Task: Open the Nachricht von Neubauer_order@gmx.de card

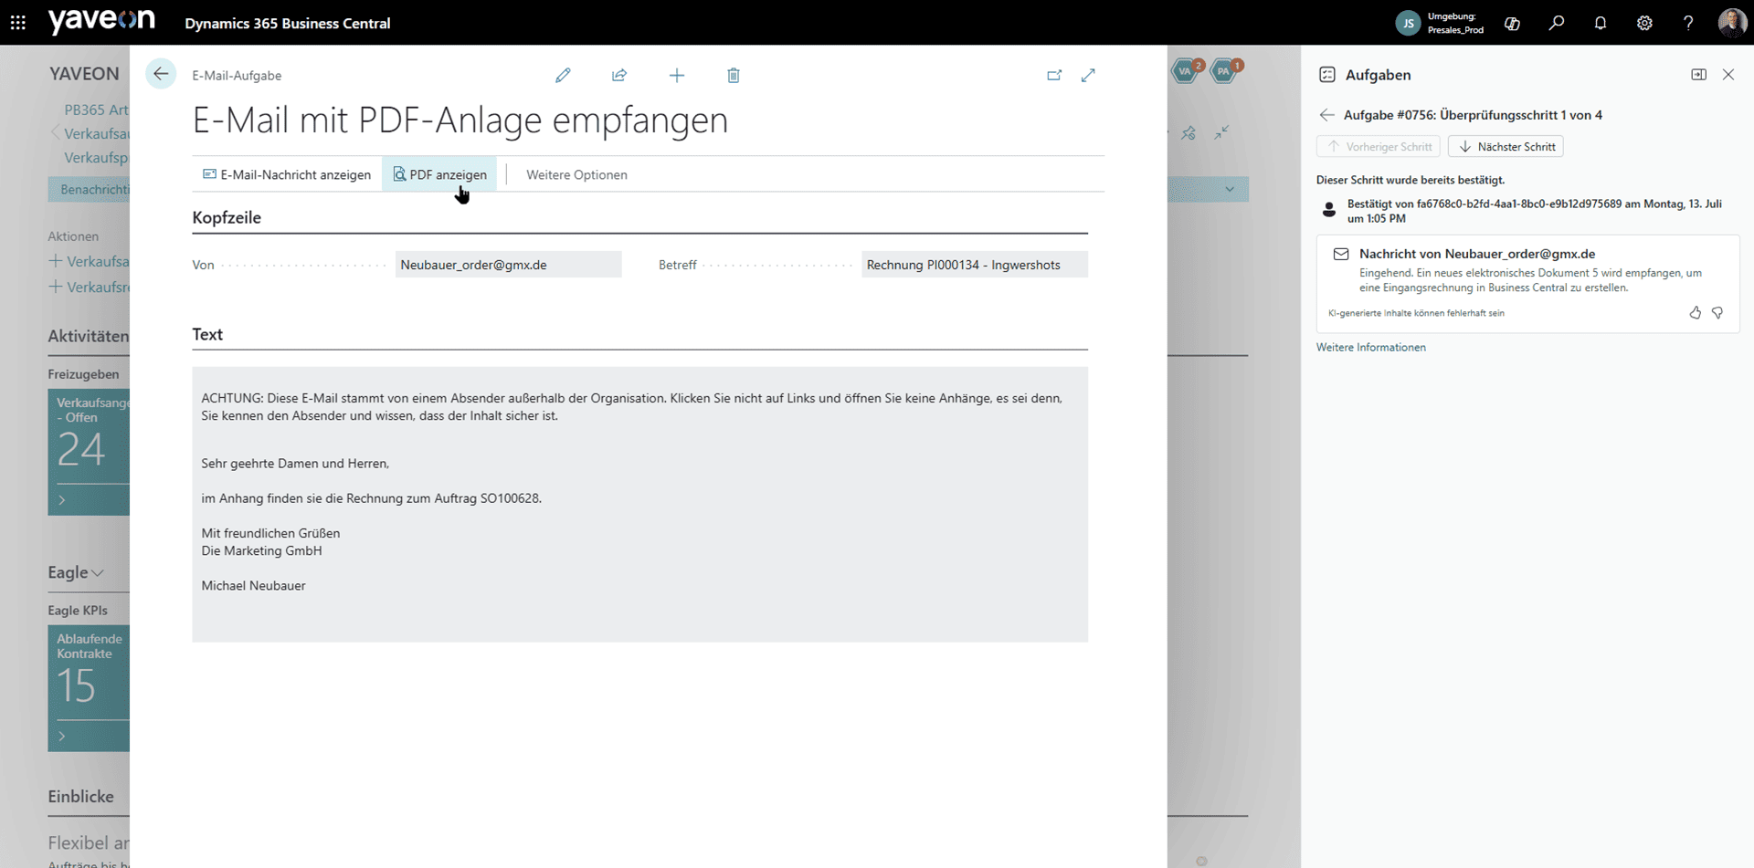Action: coord(1527,284)
